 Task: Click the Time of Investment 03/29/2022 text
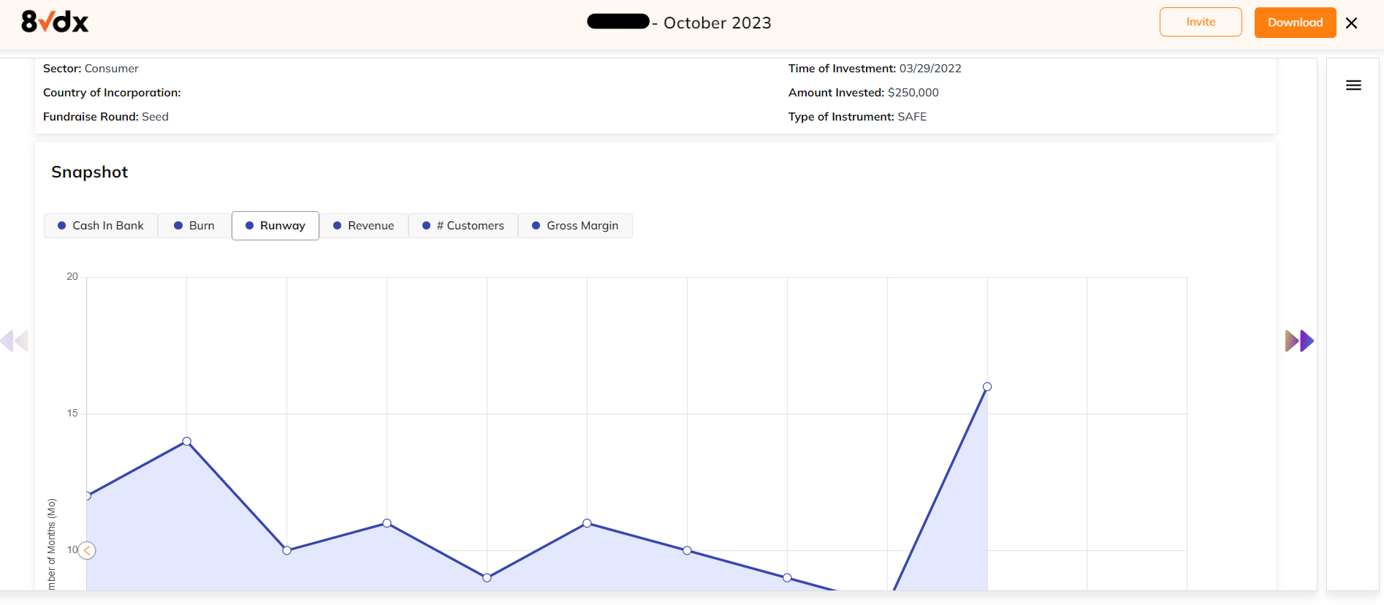[x=875, y=69]
